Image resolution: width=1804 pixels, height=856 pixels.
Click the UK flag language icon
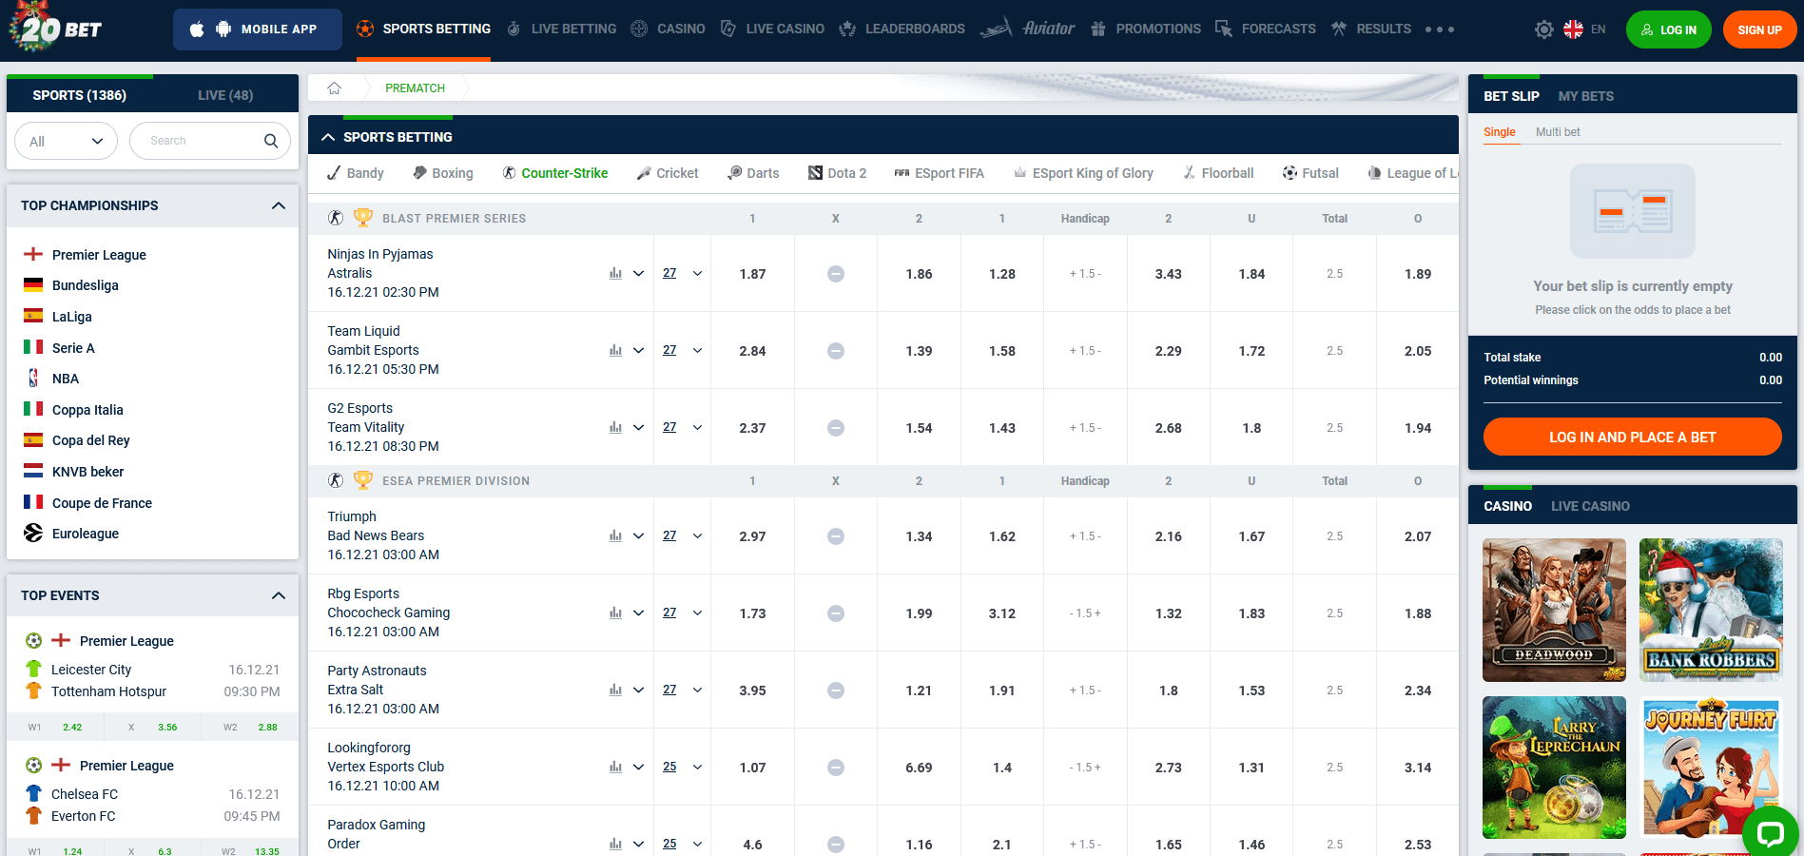1574,29
